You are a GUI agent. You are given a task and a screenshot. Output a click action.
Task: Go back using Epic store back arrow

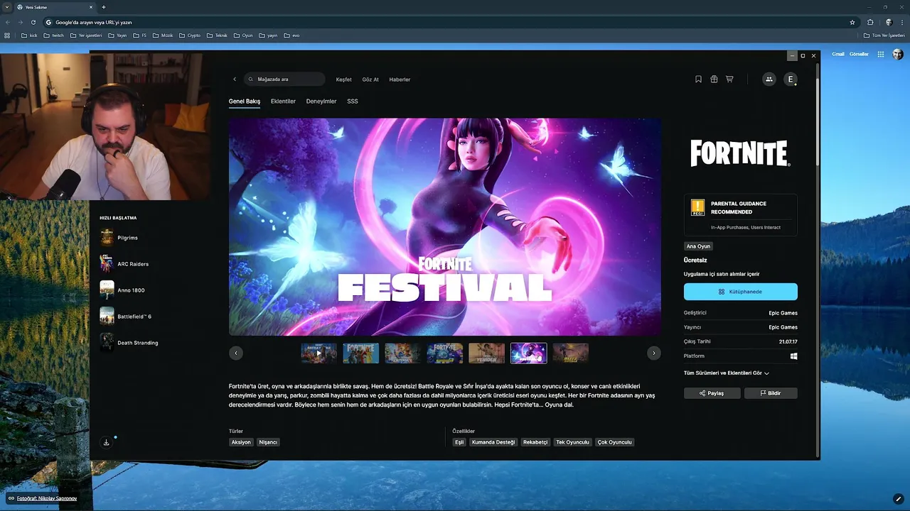[235, 79]
